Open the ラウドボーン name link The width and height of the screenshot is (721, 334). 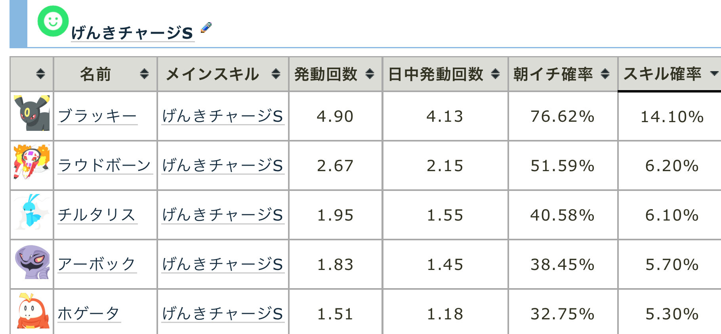pos(105,166)
